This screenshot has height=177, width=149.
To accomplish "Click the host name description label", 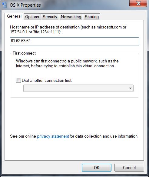I will (68, 29).
